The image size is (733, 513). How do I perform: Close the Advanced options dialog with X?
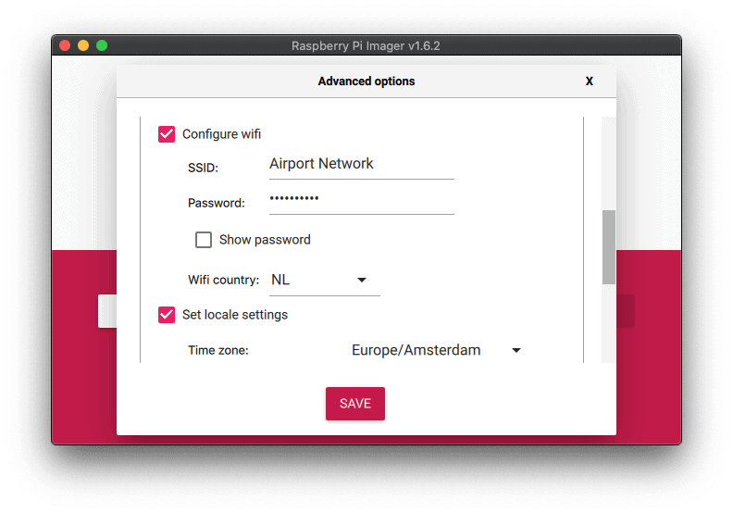(x=590, y=81)
